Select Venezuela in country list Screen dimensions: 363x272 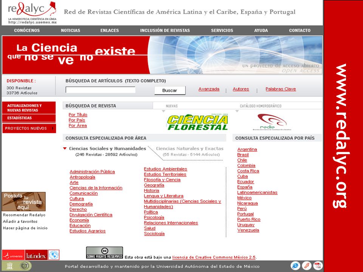(x=248, y=230)
